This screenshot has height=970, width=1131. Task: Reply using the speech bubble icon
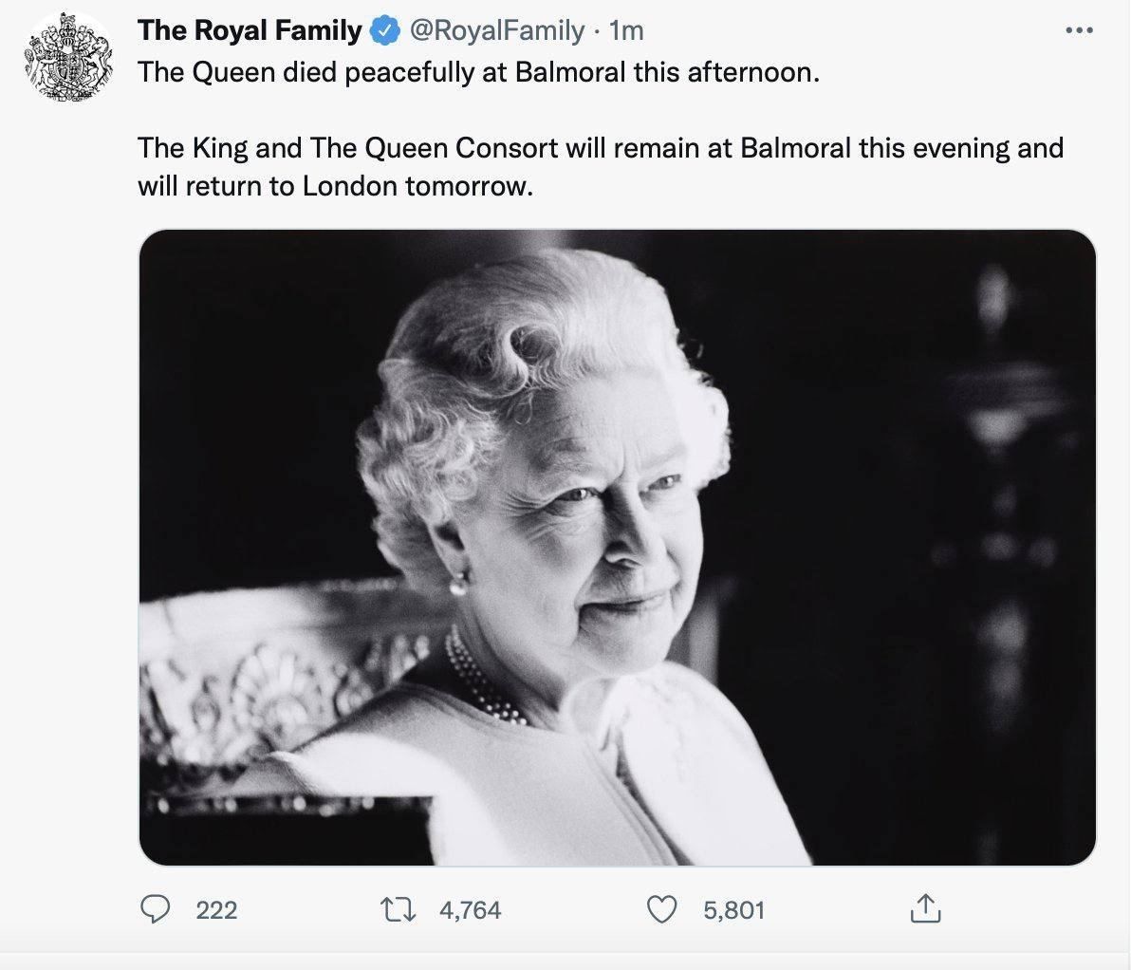tap(154, 910)
